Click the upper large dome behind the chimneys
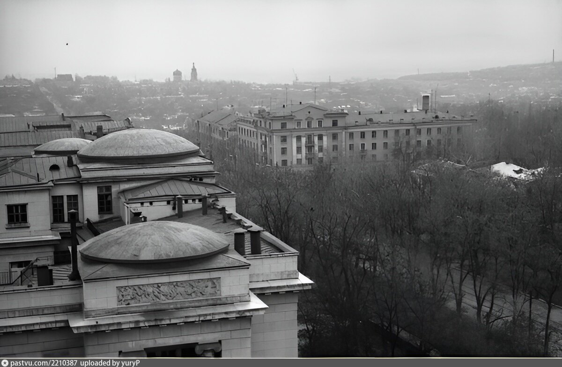The width and height of the screenshot is (562, 367). (138, 144)
